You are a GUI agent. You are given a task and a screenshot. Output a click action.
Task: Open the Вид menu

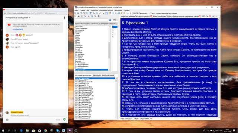[x=88, y=10]
